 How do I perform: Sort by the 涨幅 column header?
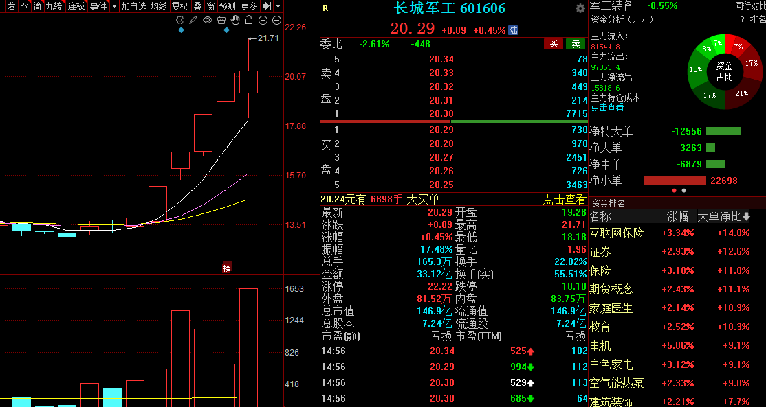tap(677, 216)
